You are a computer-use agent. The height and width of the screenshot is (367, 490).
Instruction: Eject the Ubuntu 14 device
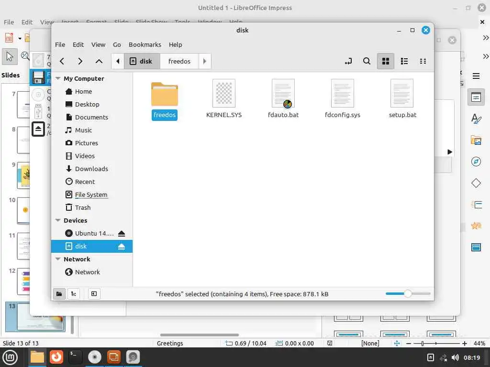[x=122, y=233]
